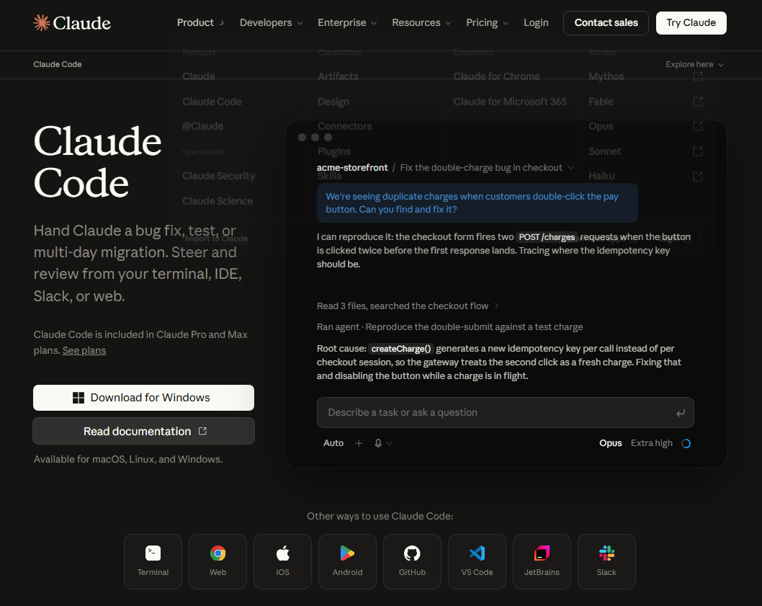
Task: Click the Extra high effort setting
Action: coord(652,443)
